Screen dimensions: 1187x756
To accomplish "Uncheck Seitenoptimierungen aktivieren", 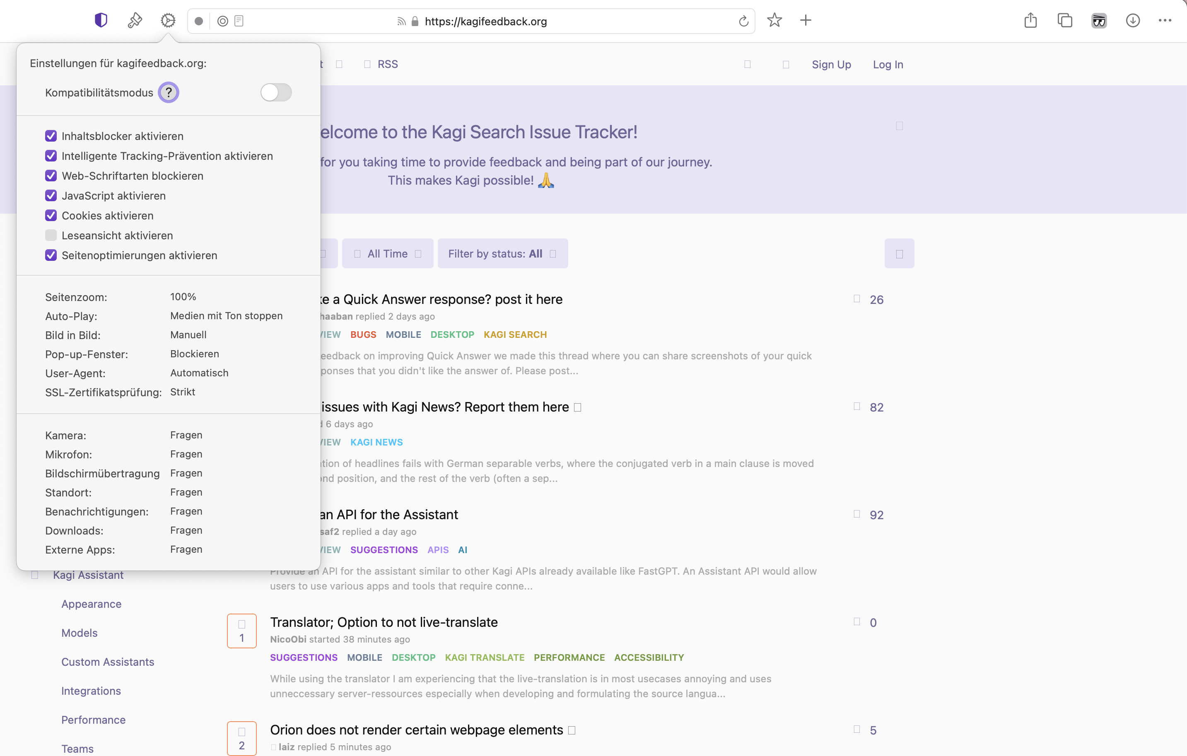I will click(51, 255).
